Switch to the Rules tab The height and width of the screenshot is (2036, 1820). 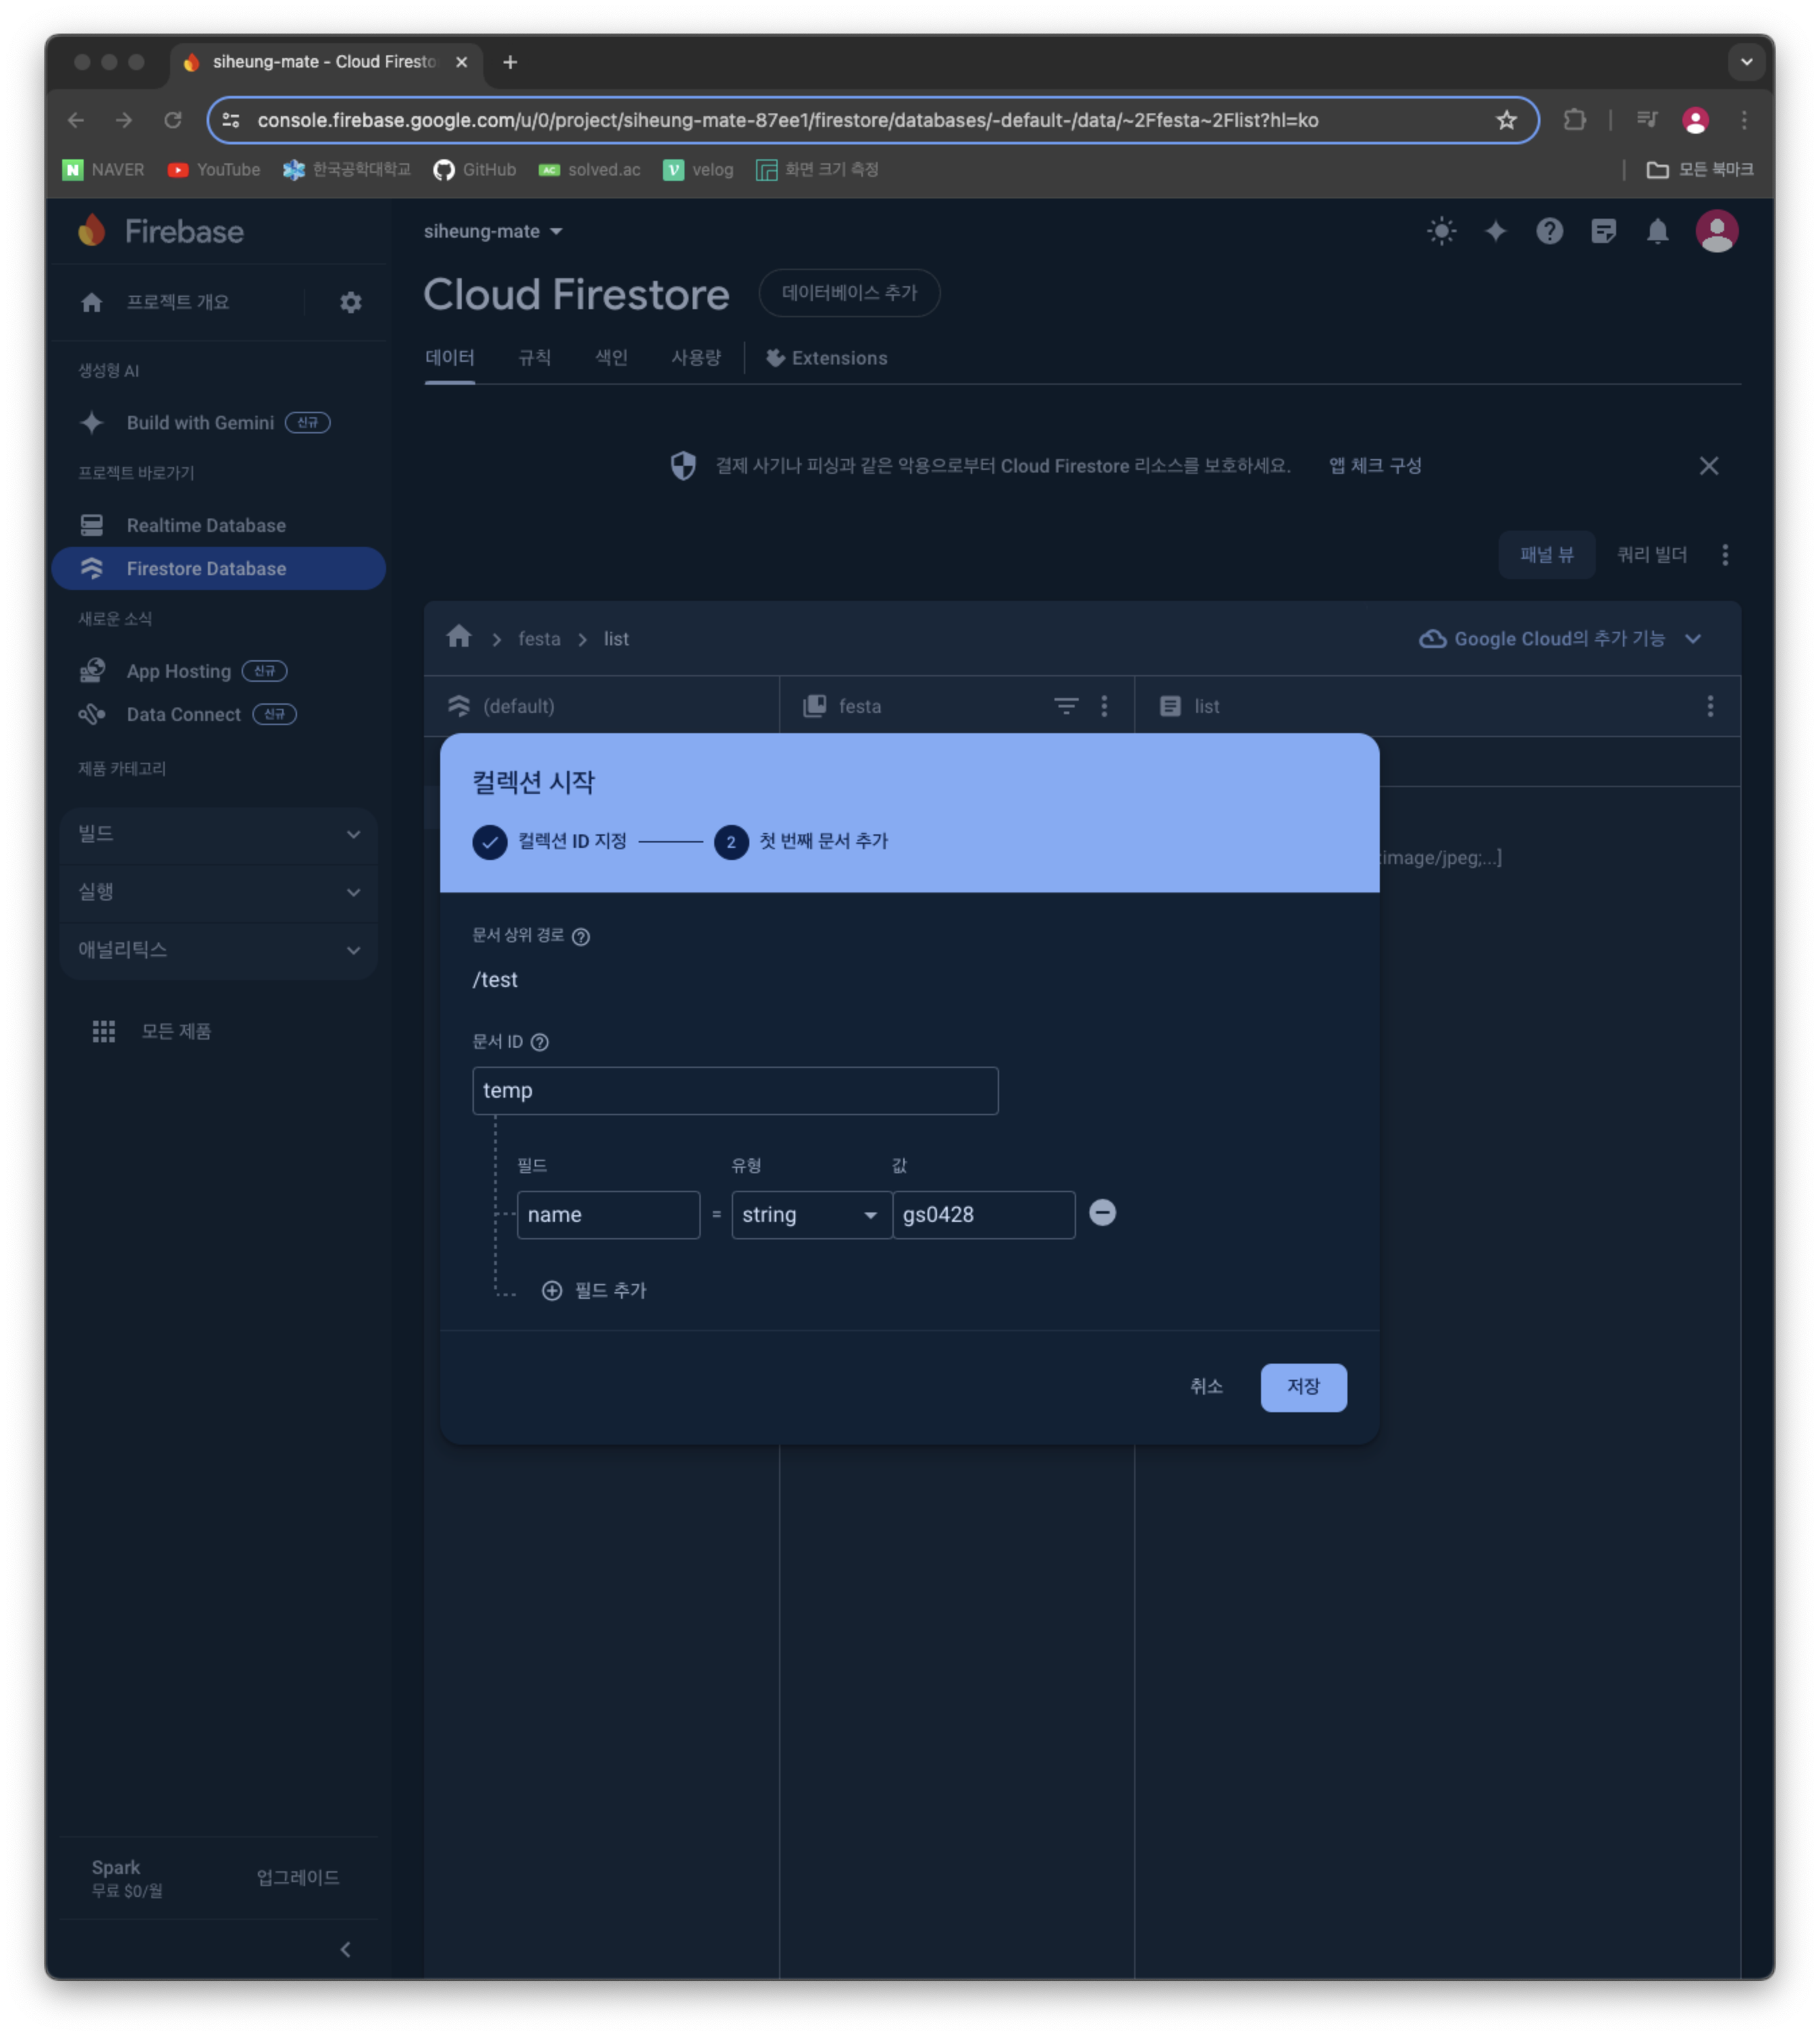(534, 358)
